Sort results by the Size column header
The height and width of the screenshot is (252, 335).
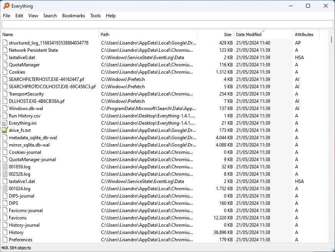click(216, 35)
